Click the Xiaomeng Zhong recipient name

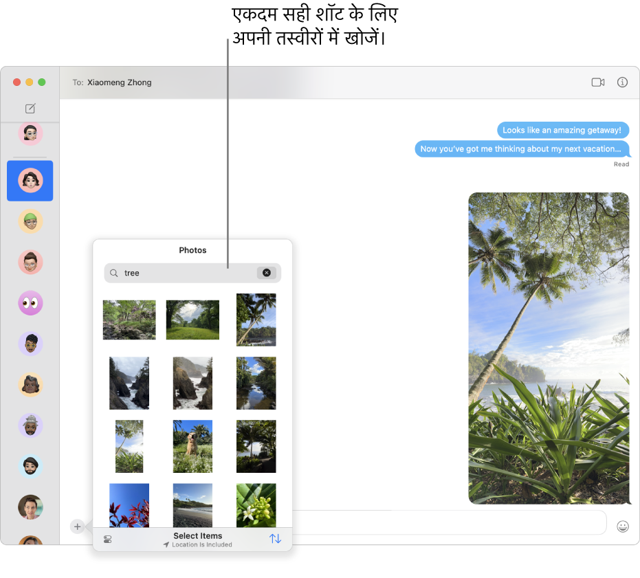pos(119,82)
